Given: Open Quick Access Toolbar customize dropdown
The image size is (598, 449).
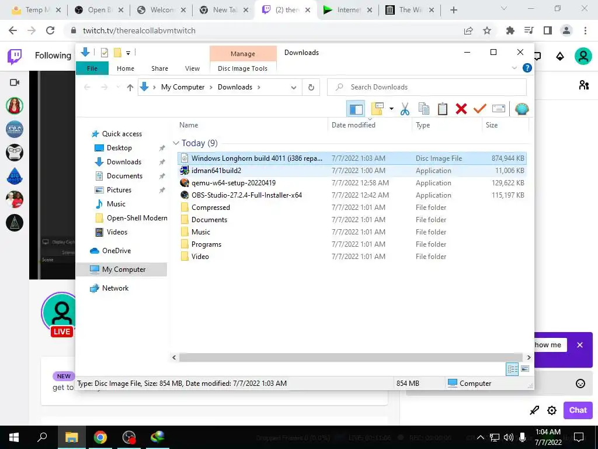Looking at the screenshot, I should point(128,53).
